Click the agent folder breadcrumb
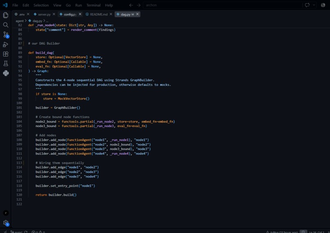The image size is (330, 233). (x=20, y=21)
